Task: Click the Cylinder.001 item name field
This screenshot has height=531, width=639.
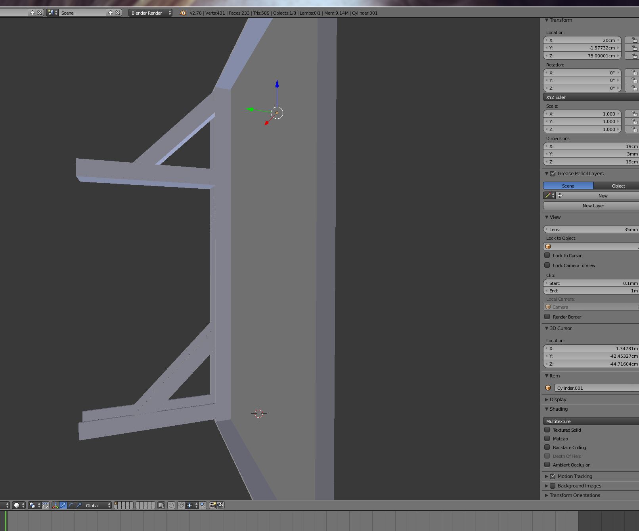Action: coord(596,388)
